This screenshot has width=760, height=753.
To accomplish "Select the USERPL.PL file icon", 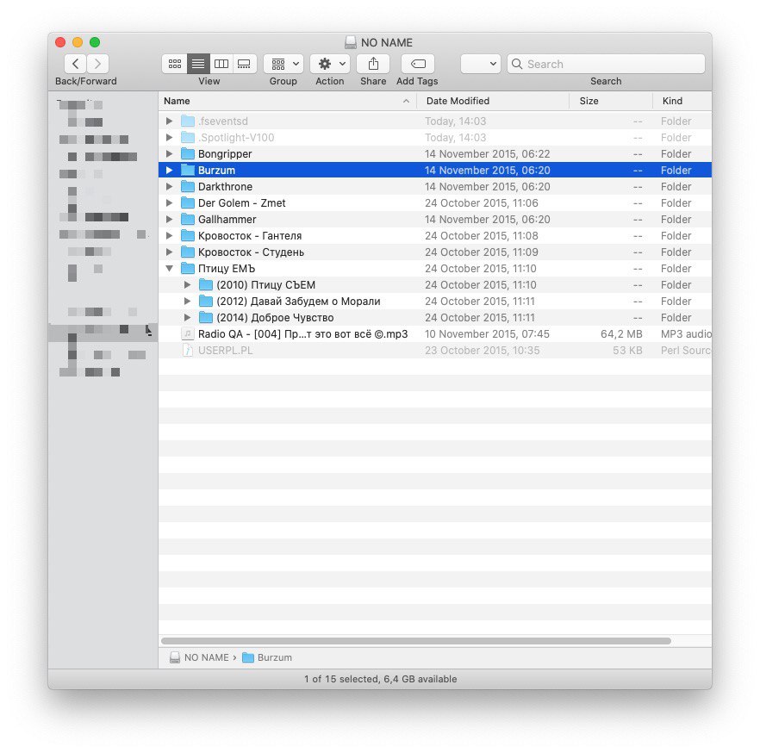I will coord(188,351).
